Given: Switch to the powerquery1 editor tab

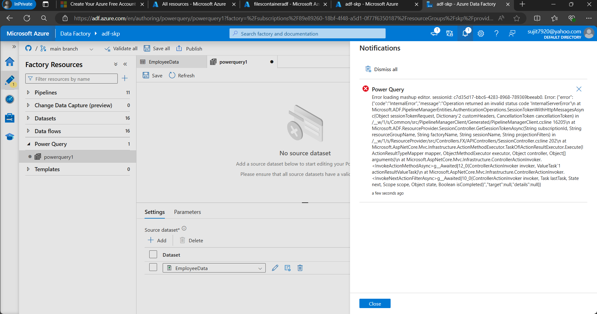Looking at the screenshot, I should pos(242,62).
